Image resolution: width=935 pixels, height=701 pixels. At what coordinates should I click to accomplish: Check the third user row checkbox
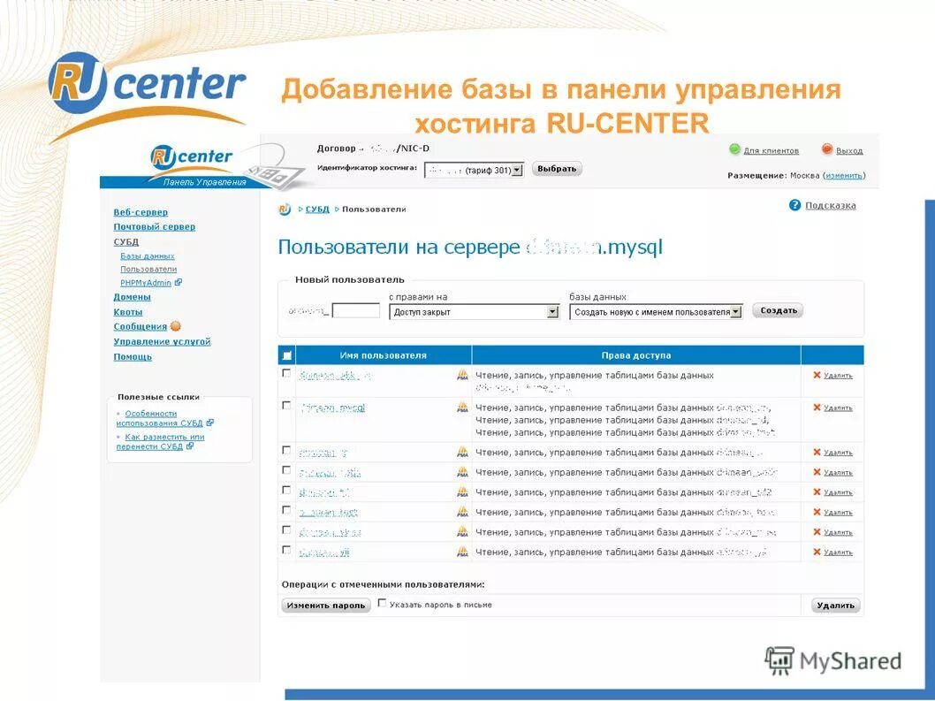pyautogui.click(x=286, y=450)
